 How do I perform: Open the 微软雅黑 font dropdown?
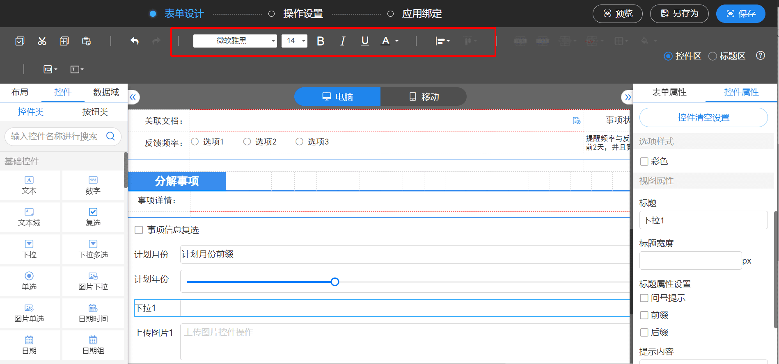[235, 41]
